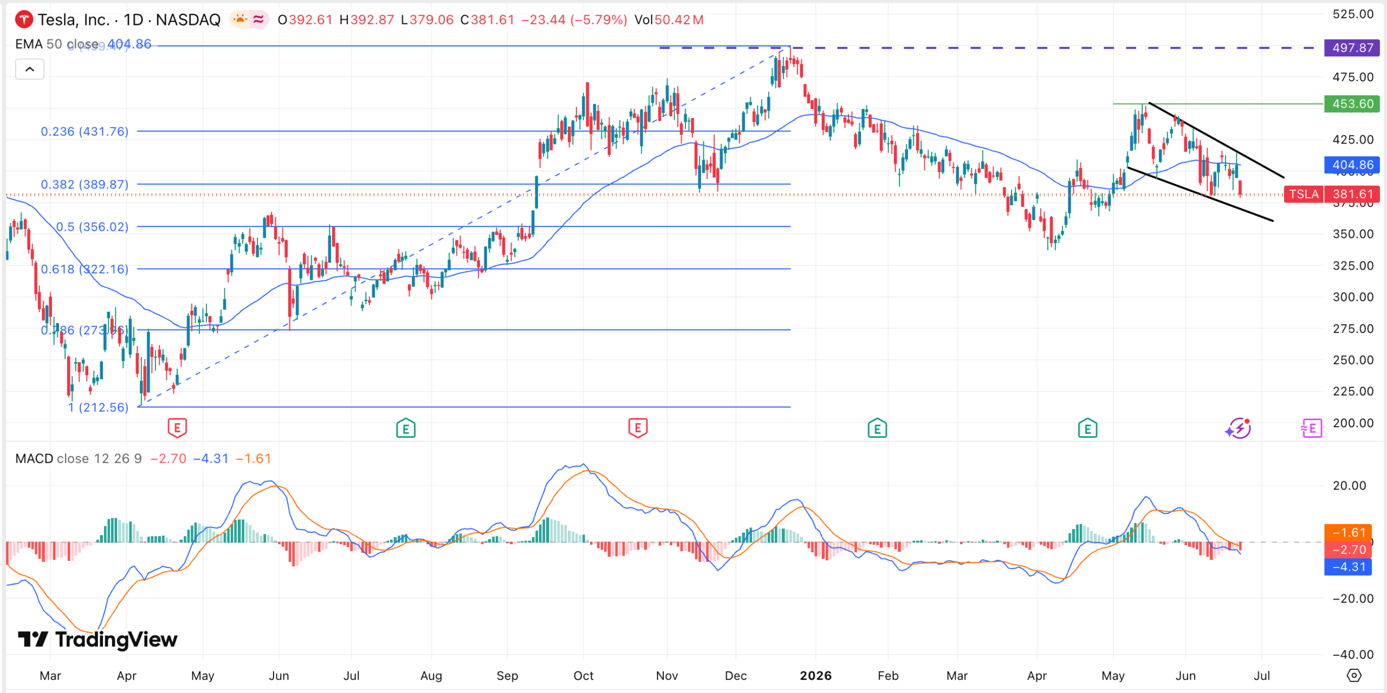Select the 0.382 (389.87) Fibonacci label
Viewport: 1387px width, 693px height.
85,185
